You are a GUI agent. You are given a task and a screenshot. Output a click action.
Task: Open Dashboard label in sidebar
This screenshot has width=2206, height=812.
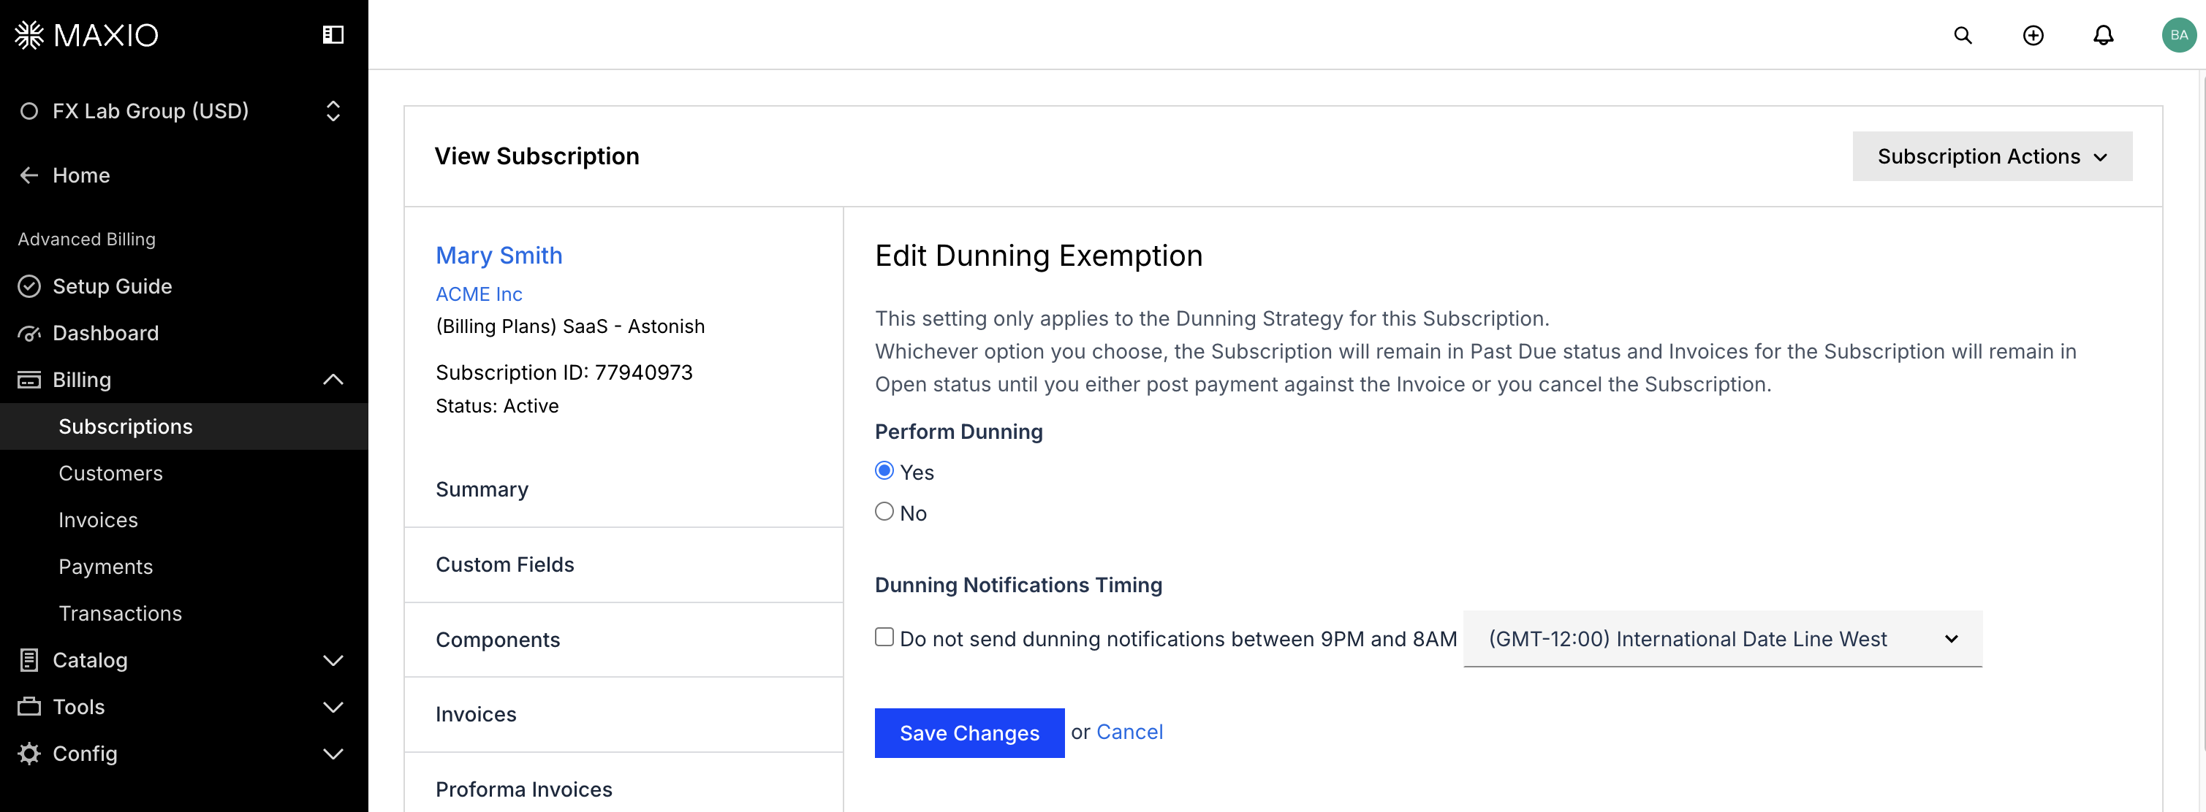[x=105, y=334]
